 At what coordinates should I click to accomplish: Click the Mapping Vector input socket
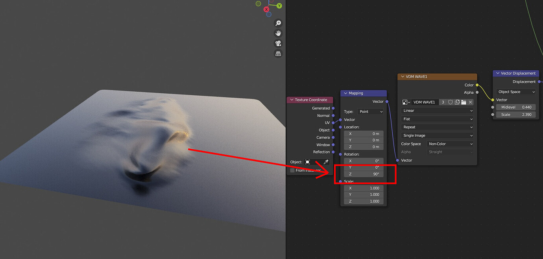340,120
